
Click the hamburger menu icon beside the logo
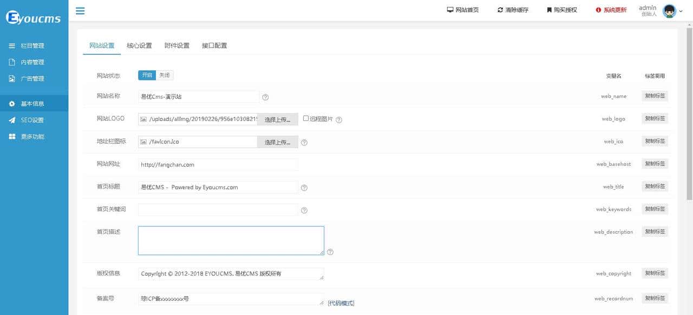(x=80, y=10)
